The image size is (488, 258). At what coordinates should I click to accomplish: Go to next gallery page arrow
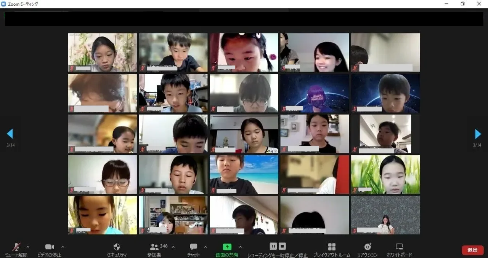click(478, 134)
